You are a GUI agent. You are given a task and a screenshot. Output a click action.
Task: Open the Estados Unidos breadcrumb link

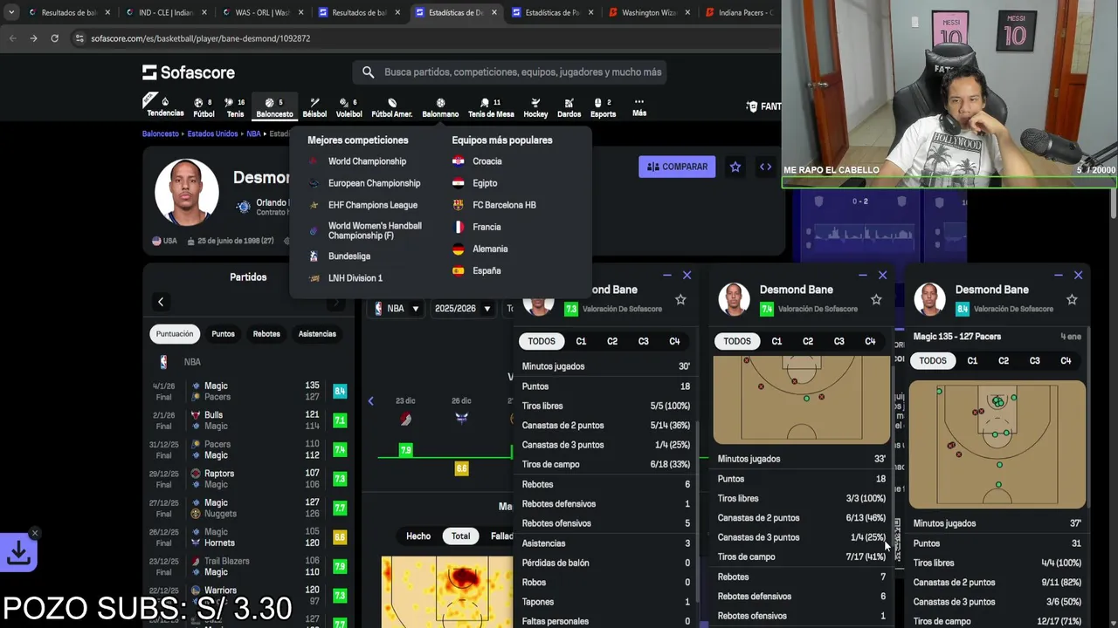[212, 134]
